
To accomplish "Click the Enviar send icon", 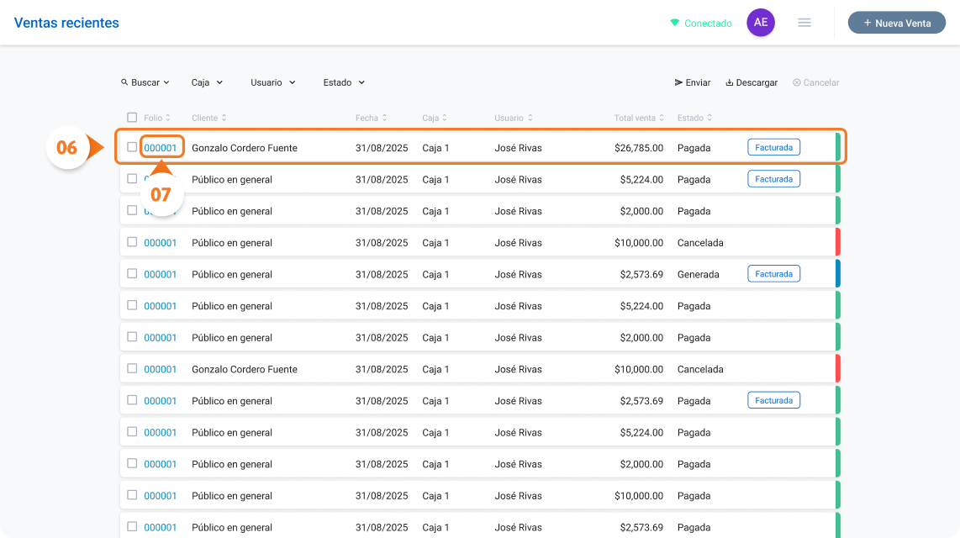I will [678, 82].
